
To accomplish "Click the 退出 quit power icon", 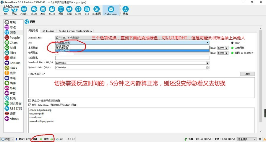I will pos(125,10).
